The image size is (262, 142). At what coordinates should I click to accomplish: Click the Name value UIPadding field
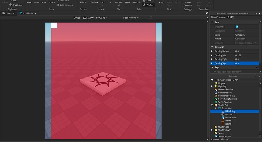[247, 35]
